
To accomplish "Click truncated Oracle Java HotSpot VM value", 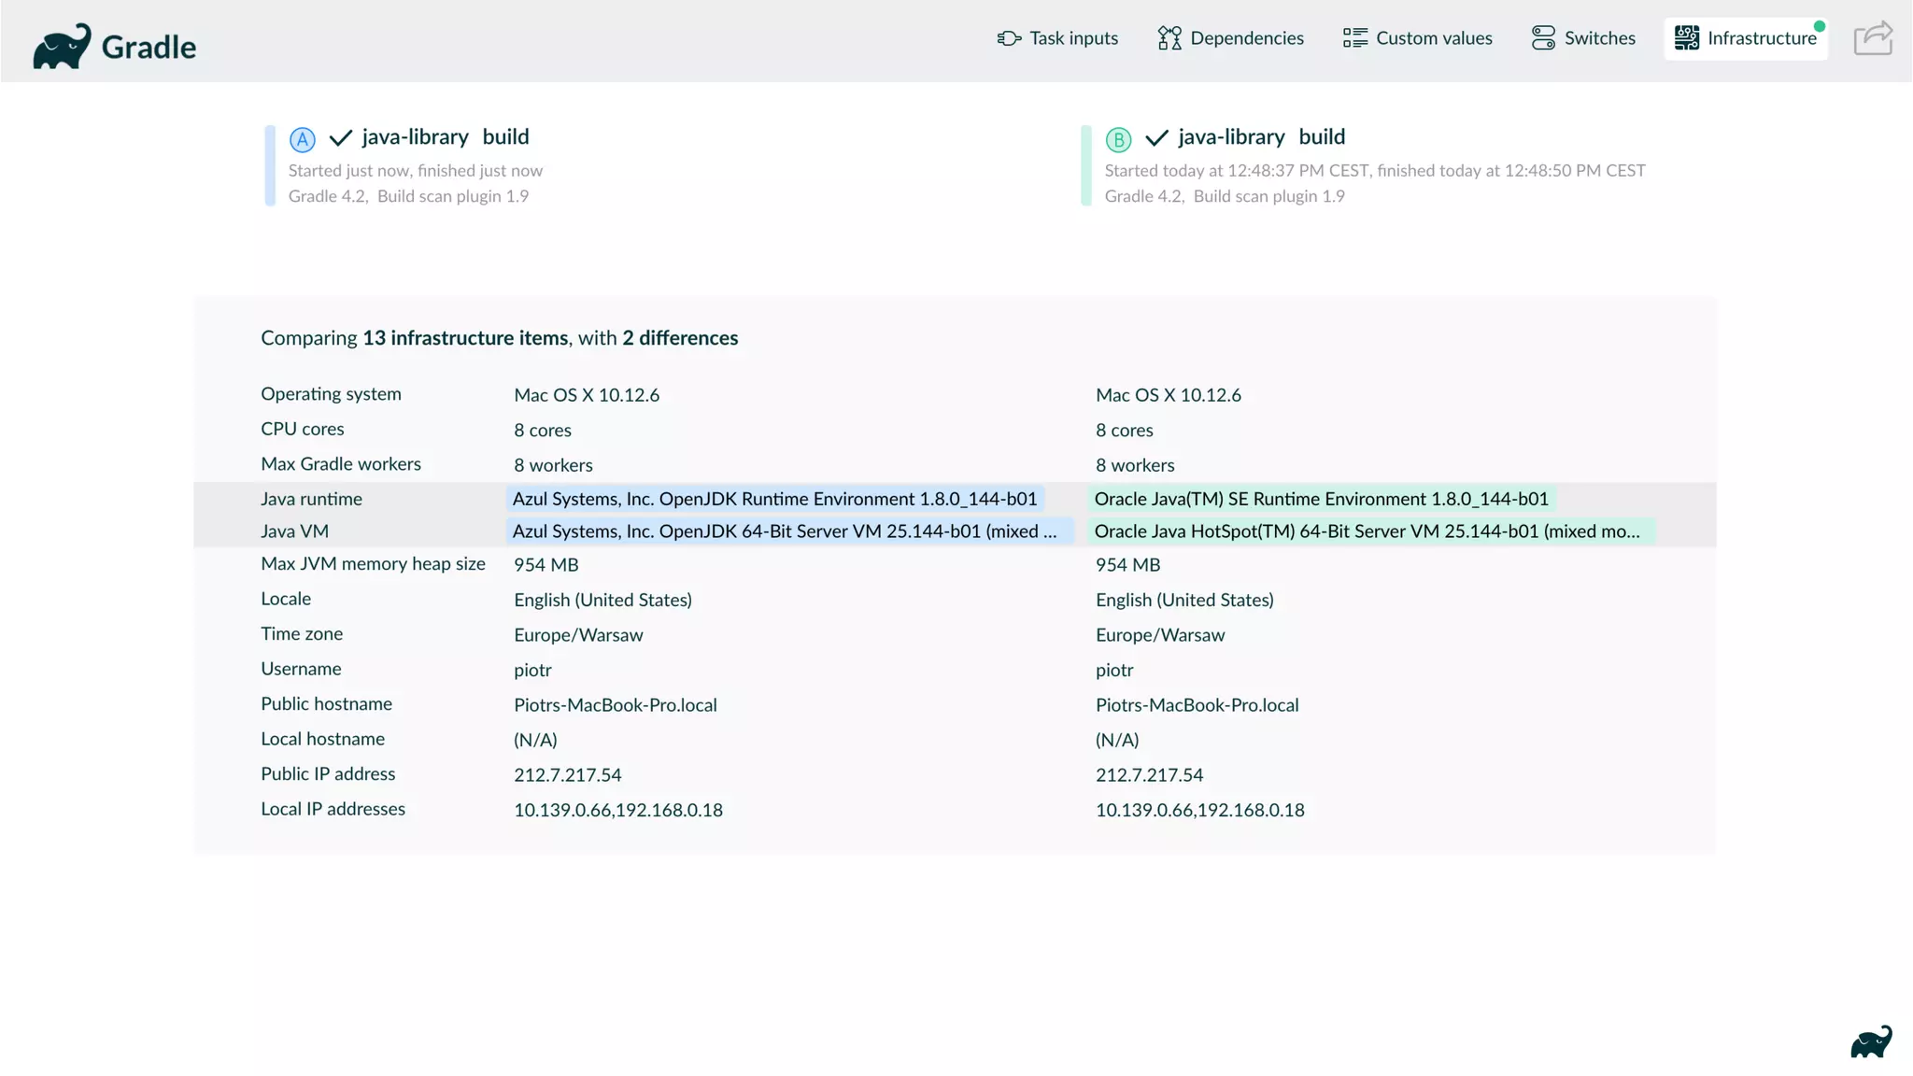I will [x=1367, y=531].
